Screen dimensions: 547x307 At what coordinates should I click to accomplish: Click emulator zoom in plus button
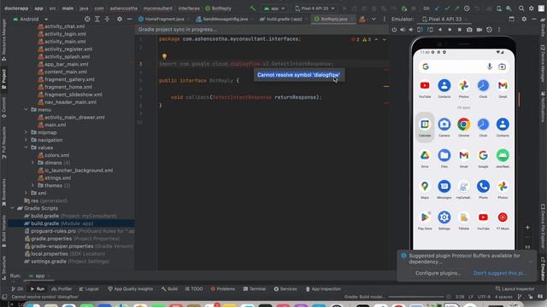click(527, 228)
